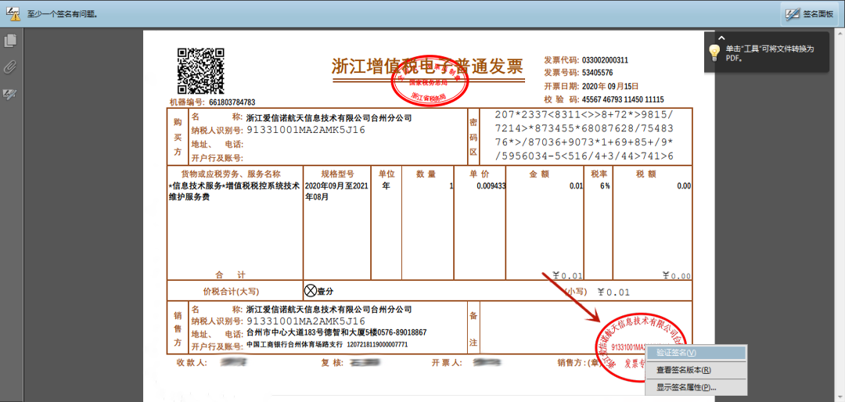Click the 规格型号 text 2020年09月至2021年08月

(336, 192)
